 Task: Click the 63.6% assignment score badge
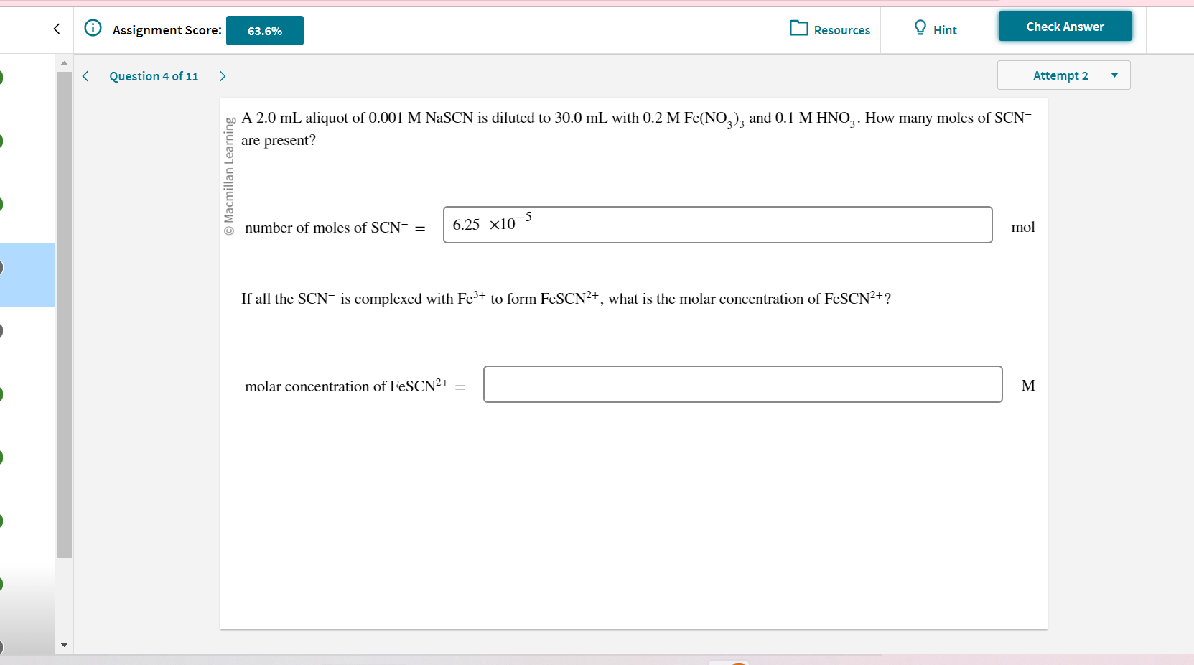coord(264,30)
